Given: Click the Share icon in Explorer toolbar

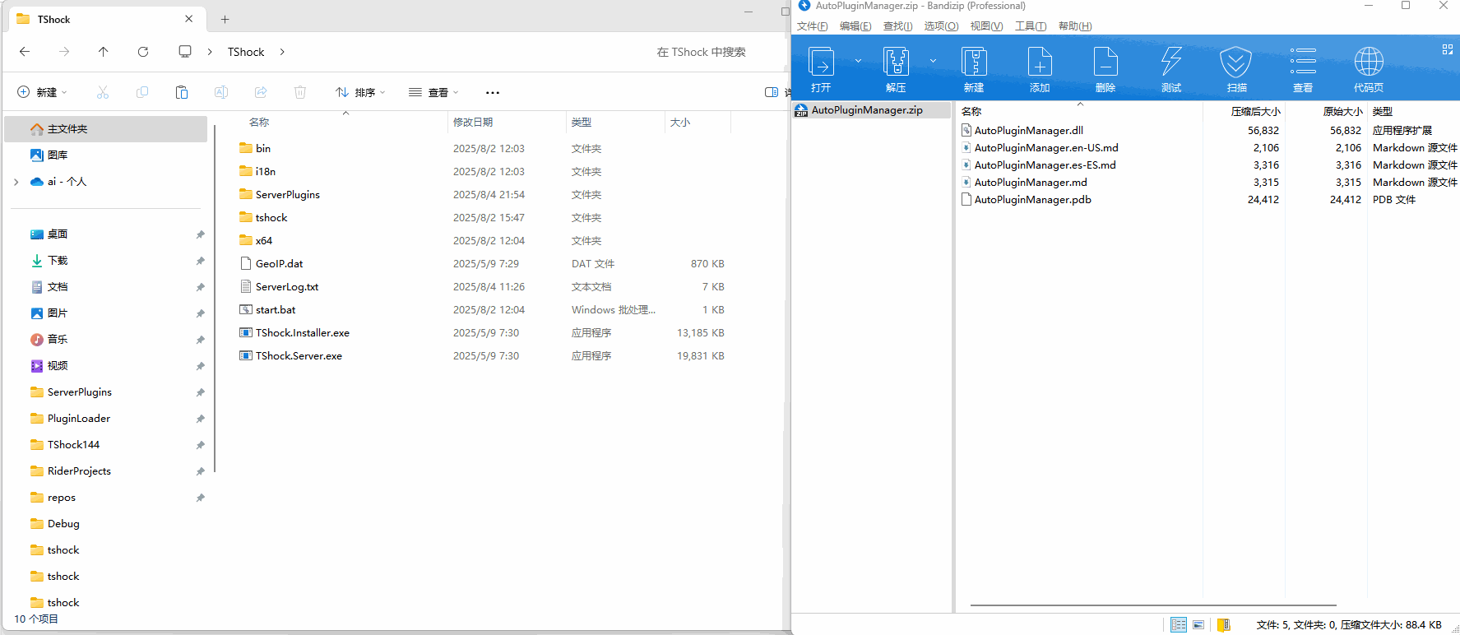Looking at the screenshot, I should (261, 92).
